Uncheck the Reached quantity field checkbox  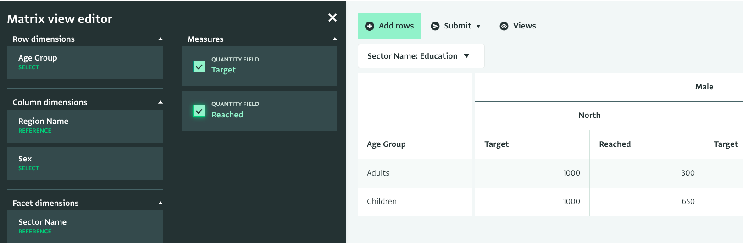199,111
